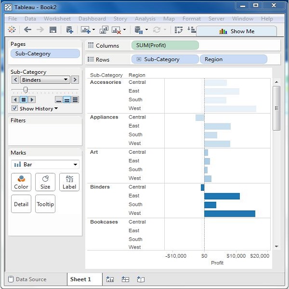Screen dimensions: 289x289
Task: Open the Size marks card
Action: coord(45,182)
